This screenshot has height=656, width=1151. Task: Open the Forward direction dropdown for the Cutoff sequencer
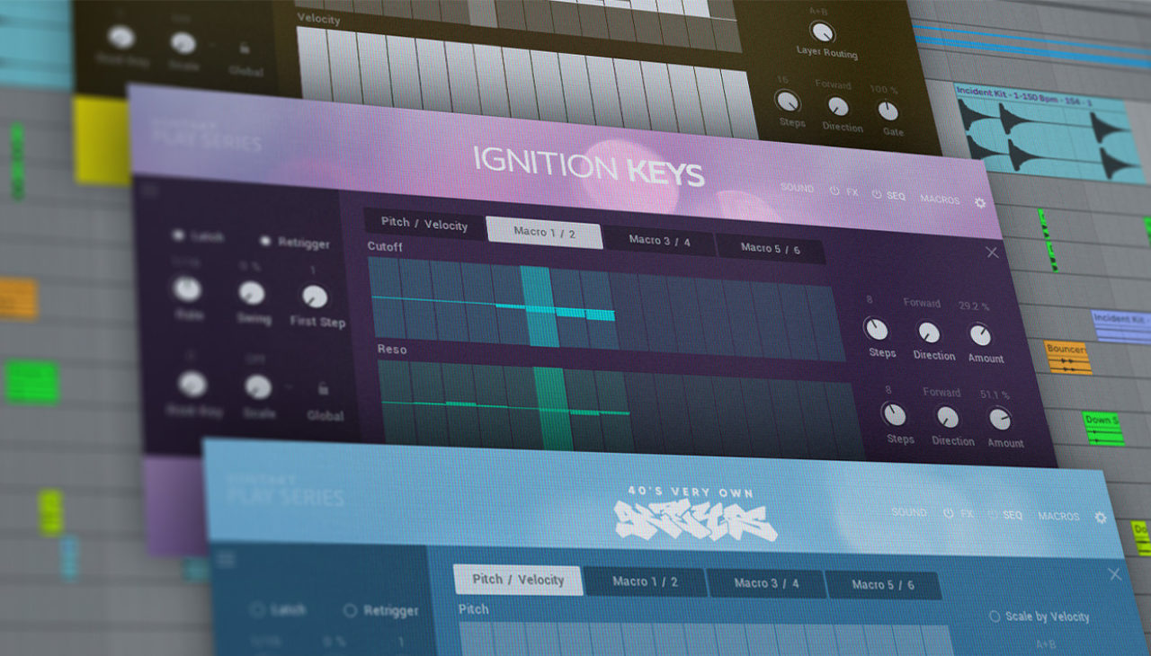(x=922, y=303)
